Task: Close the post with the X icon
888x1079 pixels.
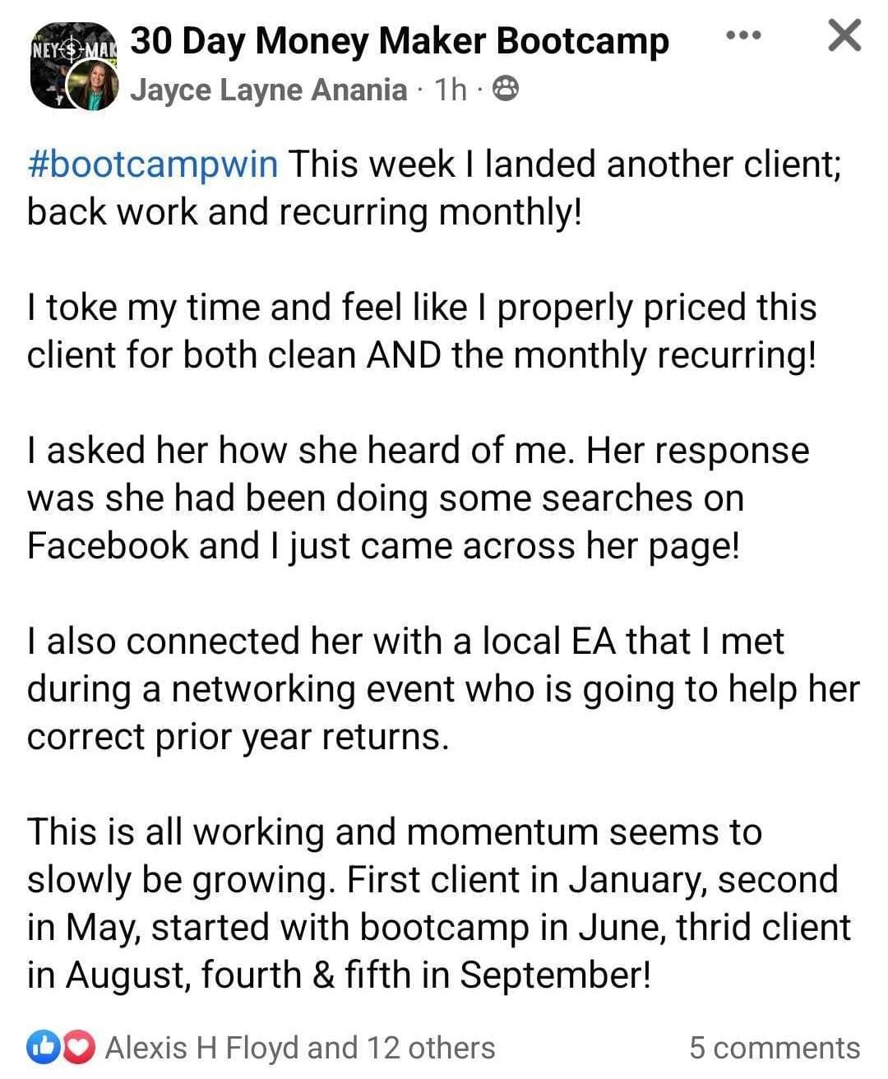Action: click(844, 36)
